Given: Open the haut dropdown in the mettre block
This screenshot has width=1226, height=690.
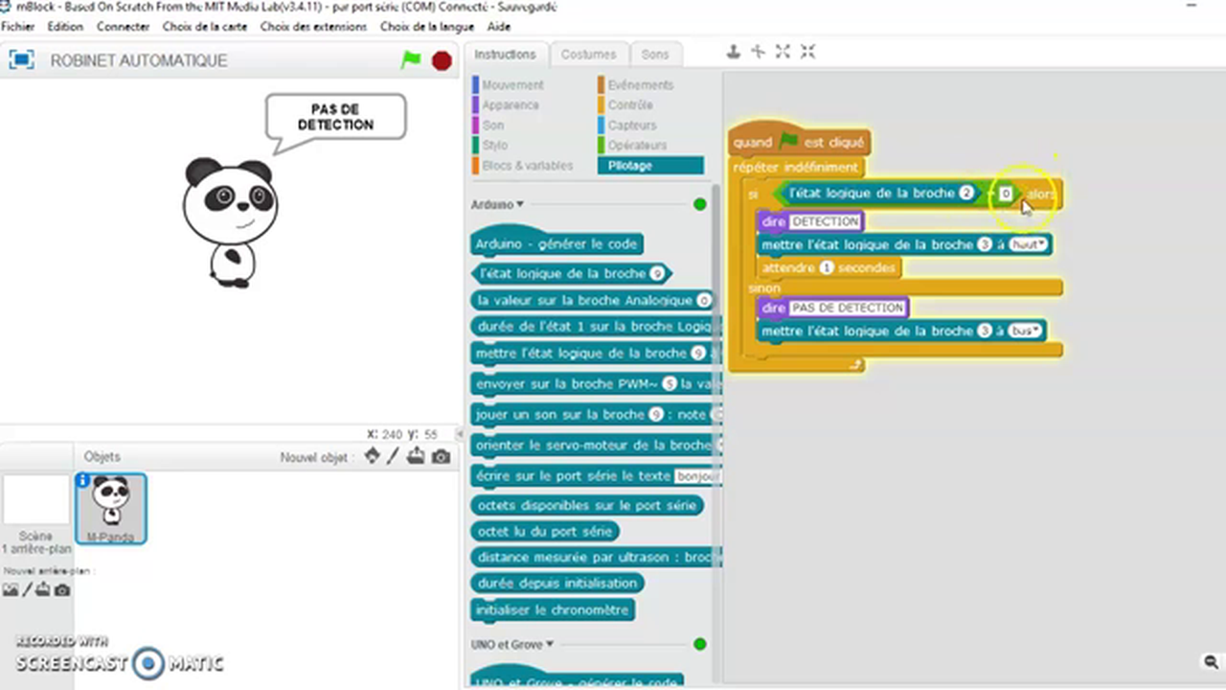Looking at the screenshot, I should (x=1027, y=244).
